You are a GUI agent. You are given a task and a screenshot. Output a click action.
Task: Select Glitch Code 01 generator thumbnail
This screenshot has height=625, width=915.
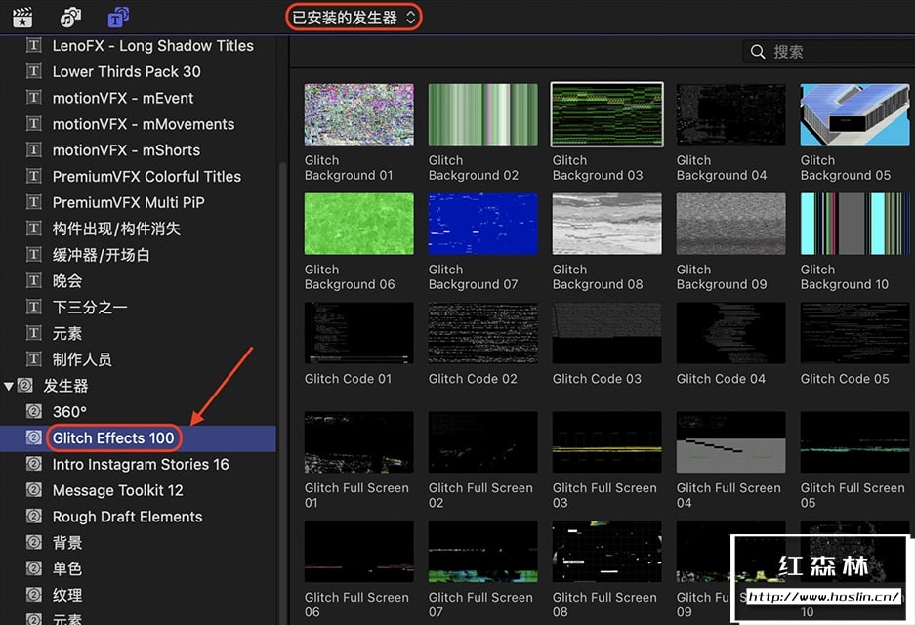click(358, 333)
